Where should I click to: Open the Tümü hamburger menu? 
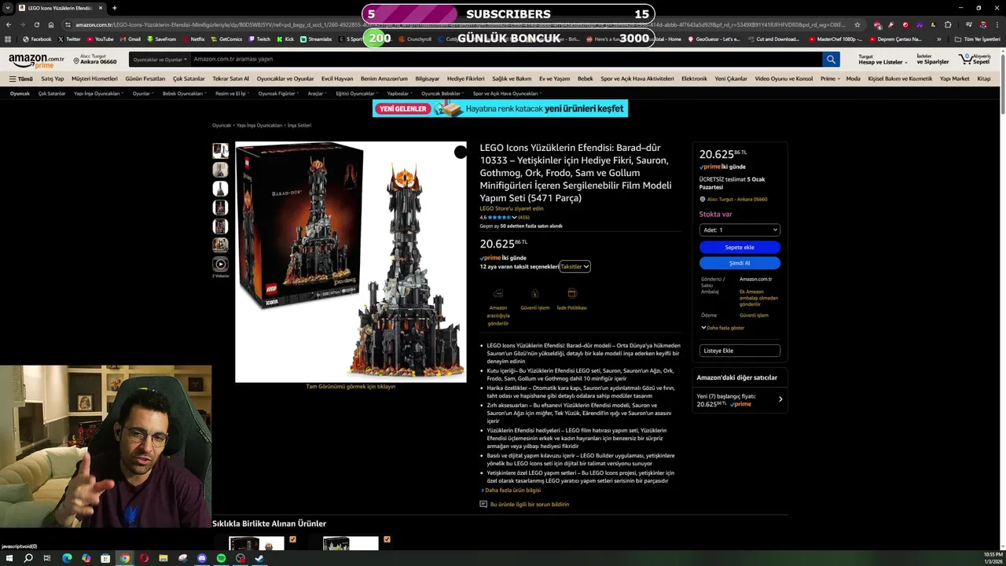click(21, 79)
